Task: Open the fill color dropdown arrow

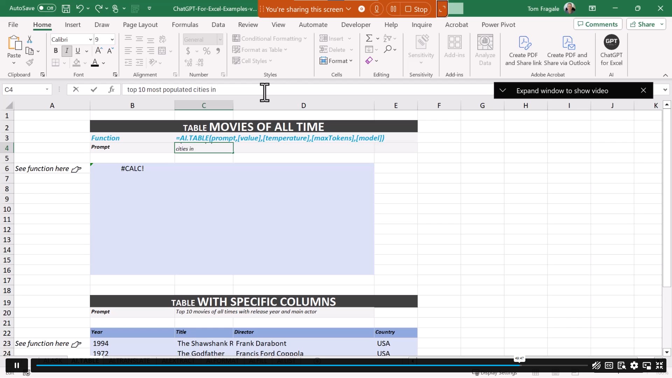Action: pos(85,63)
